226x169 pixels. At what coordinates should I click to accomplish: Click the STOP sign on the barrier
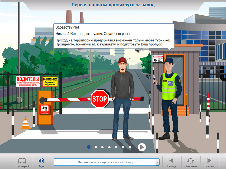100,99
